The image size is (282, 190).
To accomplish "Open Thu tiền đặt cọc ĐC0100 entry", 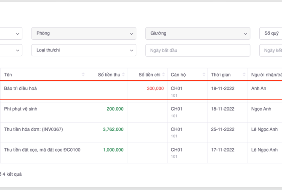I will pos(42,150).
